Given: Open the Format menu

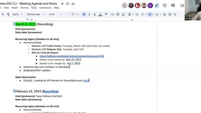Looking at the screenshot, I should click(24, 8).
